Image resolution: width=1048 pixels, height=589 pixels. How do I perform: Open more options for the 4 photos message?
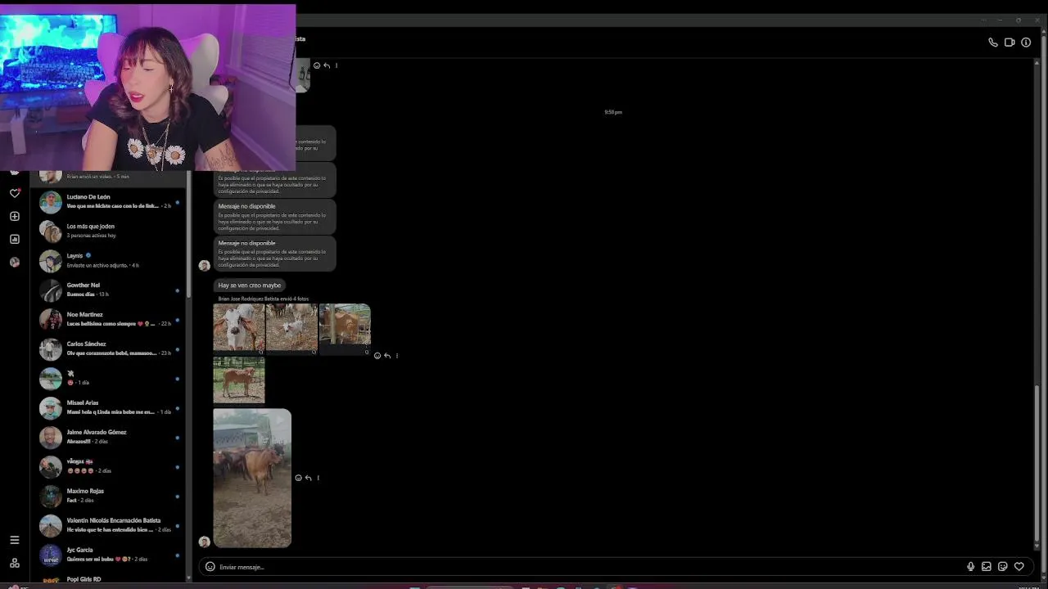tap(397, 356)
